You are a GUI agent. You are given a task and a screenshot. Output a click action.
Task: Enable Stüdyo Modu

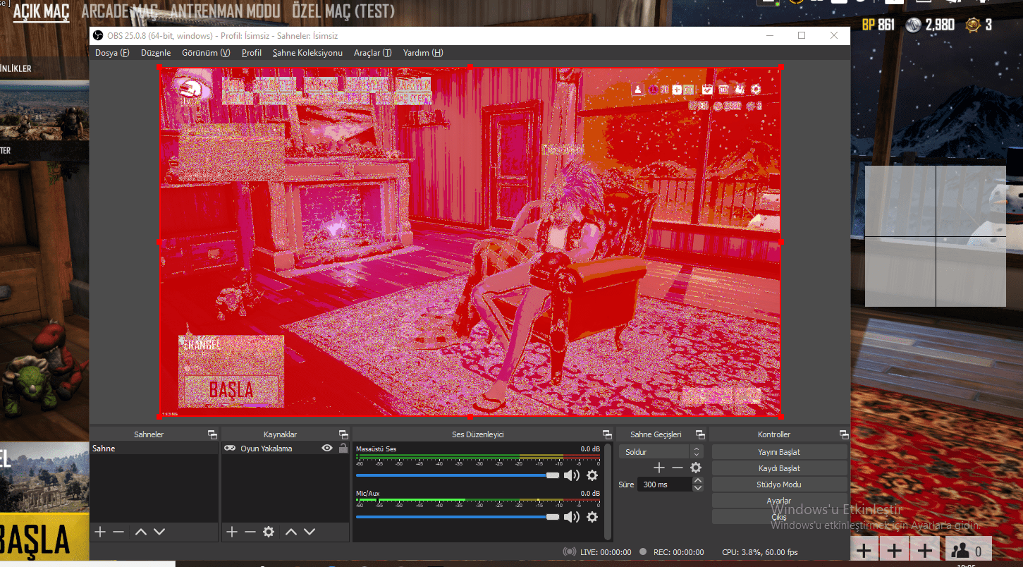click(779, 484)
